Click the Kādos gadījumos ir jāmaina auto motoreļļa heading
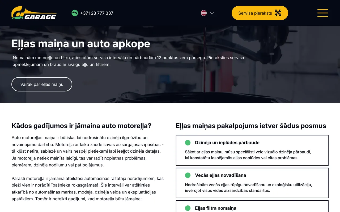Screen dimensions: 340x212 point(81,126)
